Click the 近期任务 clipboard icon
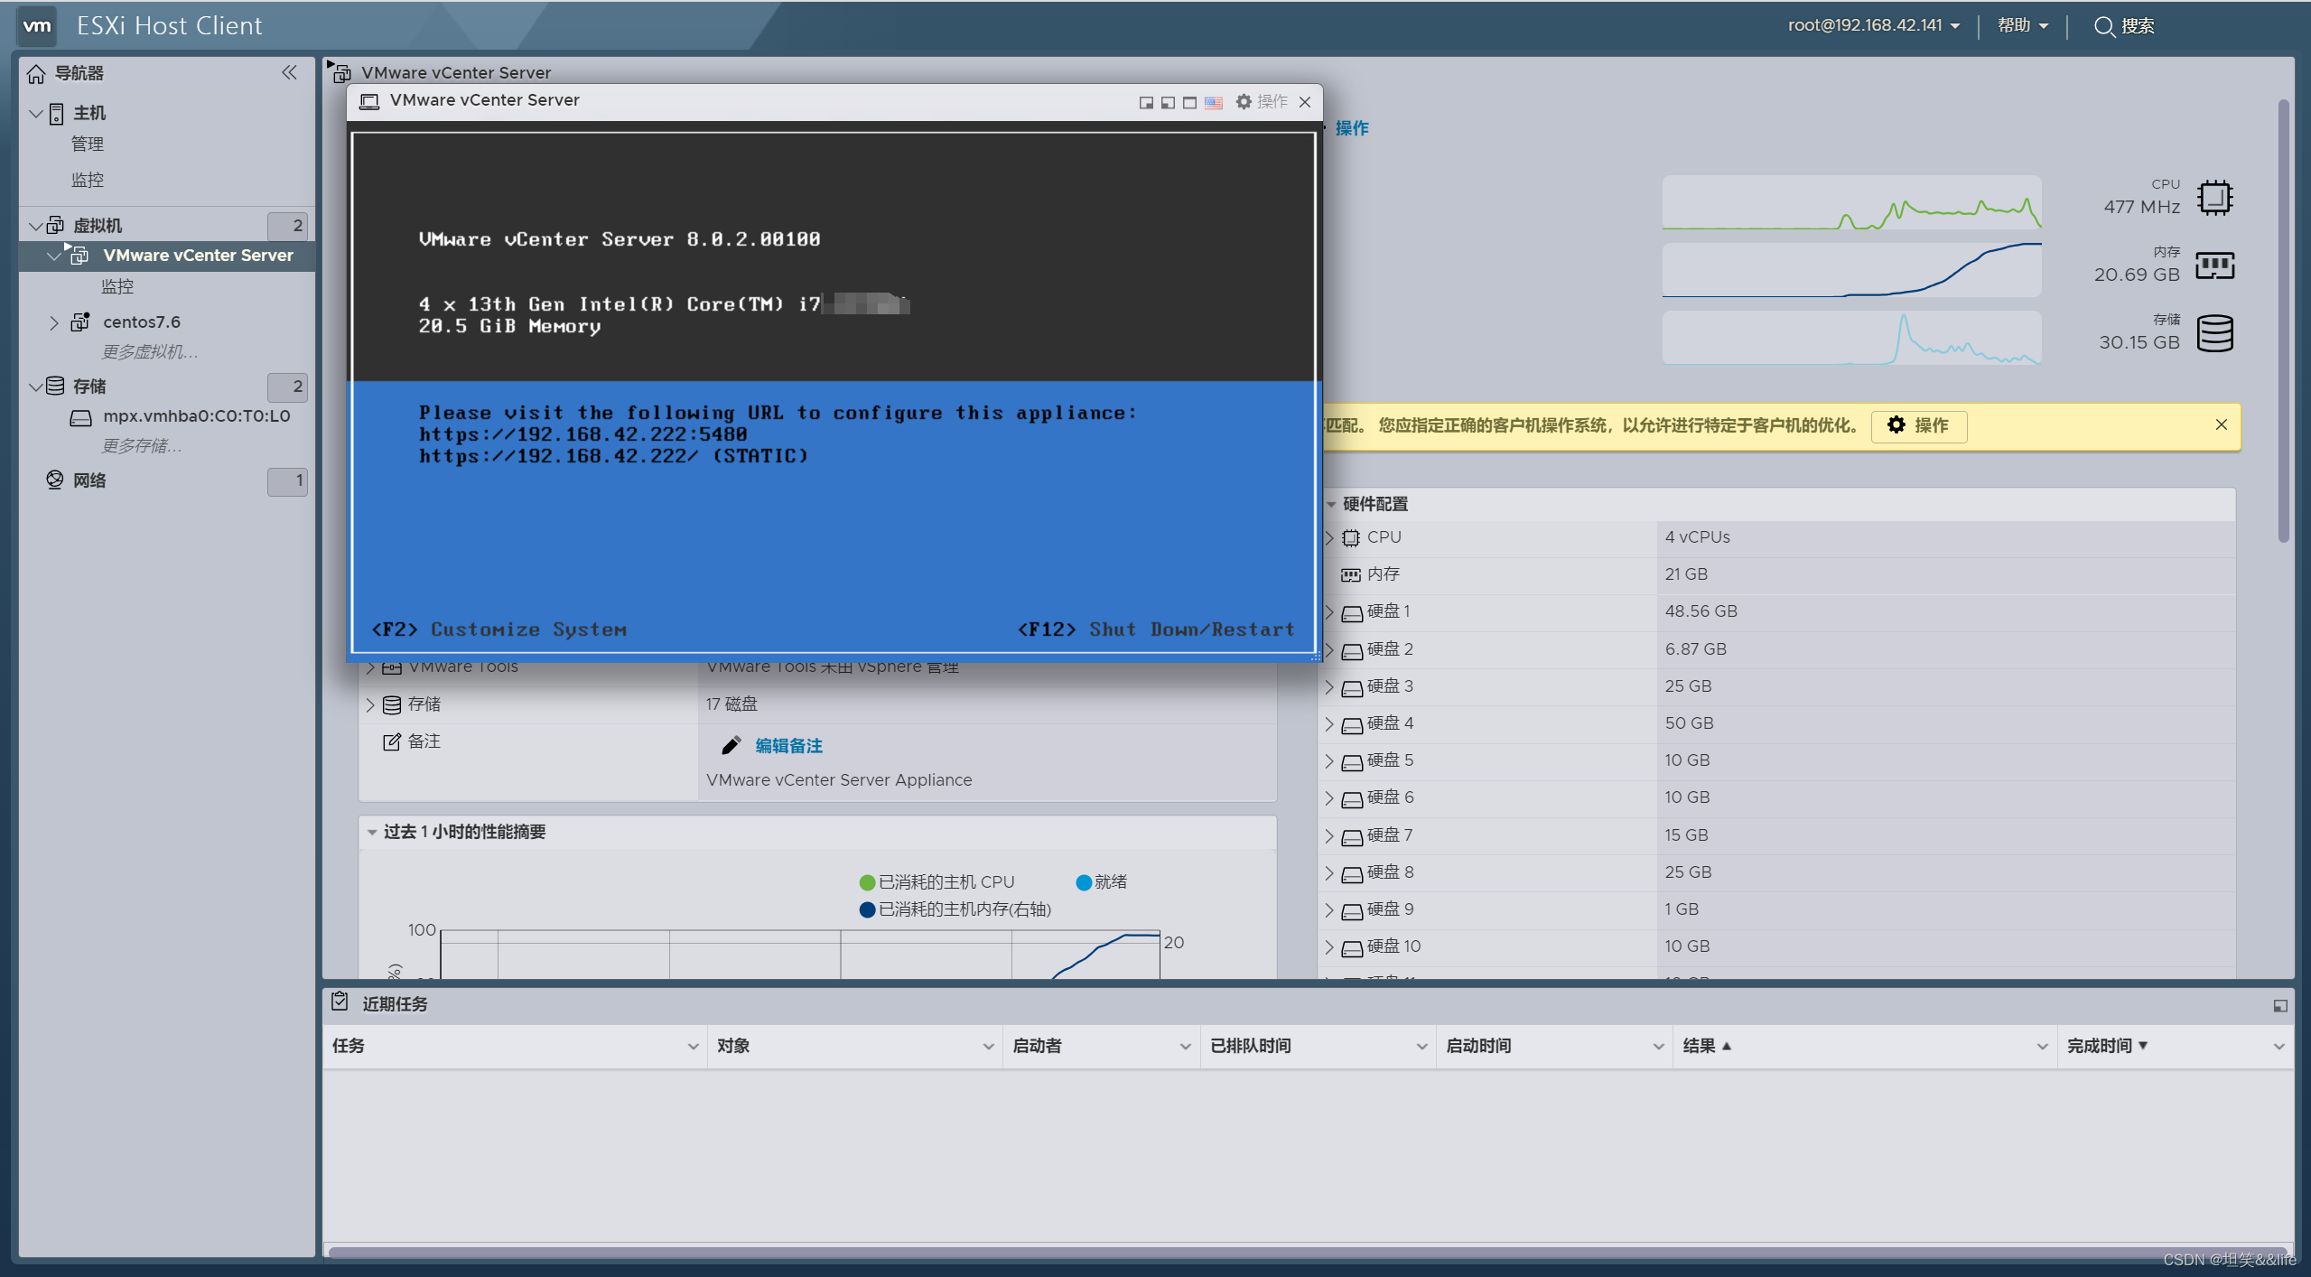Image resolution: width=2311 pixels, height=1277 pixels. 340,1002
